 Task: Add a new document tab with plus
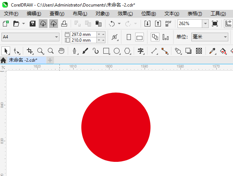coord(50,60)
